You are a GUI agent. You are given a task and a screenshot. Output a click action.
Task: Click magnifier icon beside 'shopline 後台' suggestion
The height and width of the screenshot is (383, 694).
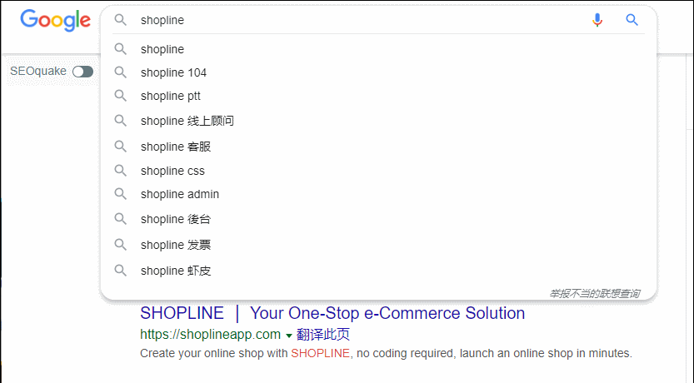click(x=120, y=219)
